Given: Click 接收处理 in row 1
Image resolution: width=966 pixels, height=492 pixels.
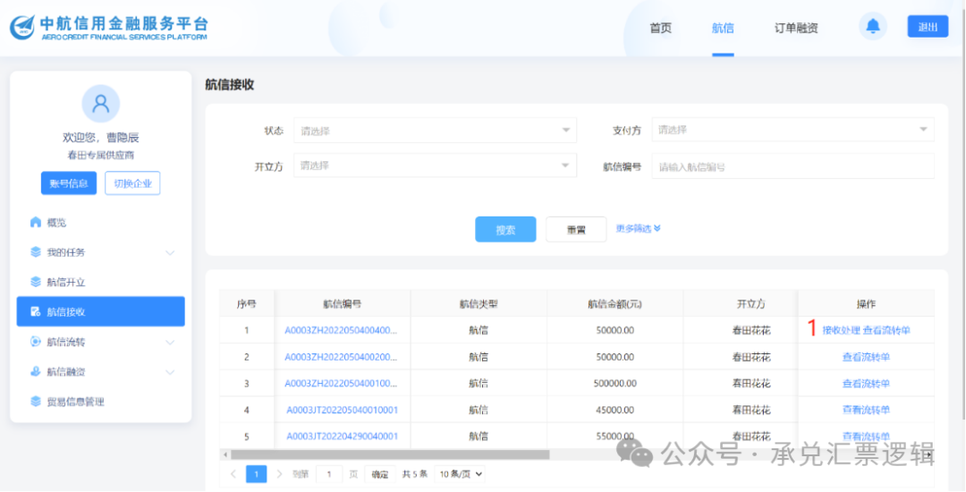Looking at the screenshot, I should pyautogui.click(x=841, y=330).
